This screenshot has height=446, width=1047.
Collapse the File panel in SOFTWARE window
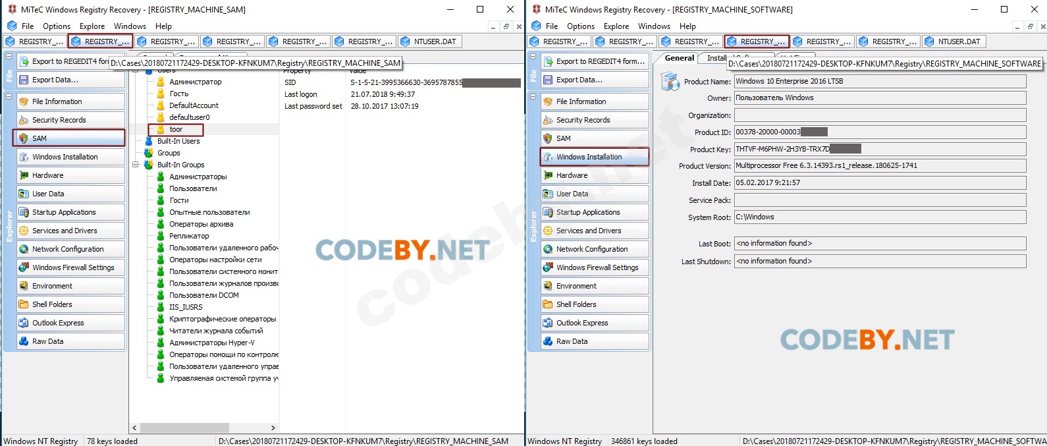coord(533,56)
